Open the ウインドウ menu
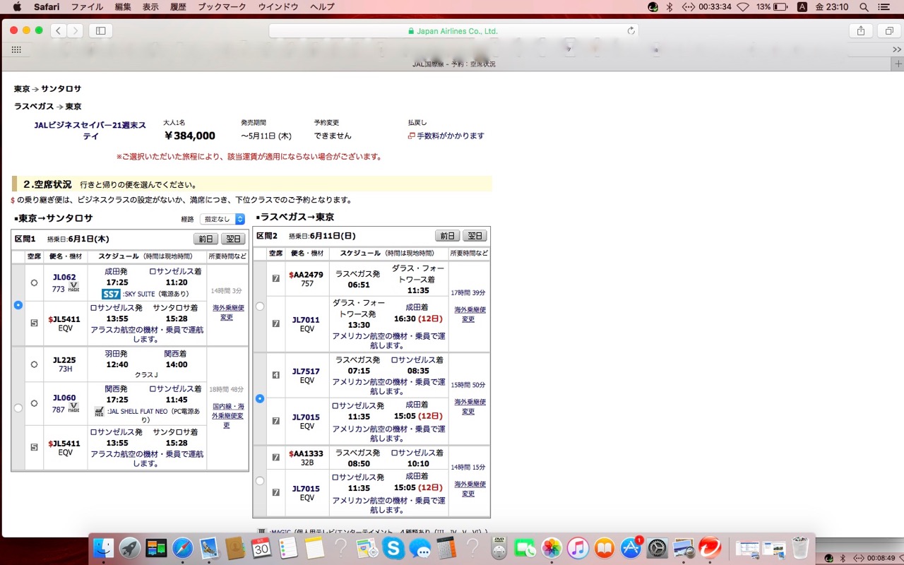This screenshot has width=904, height=565. click(278, 7)
